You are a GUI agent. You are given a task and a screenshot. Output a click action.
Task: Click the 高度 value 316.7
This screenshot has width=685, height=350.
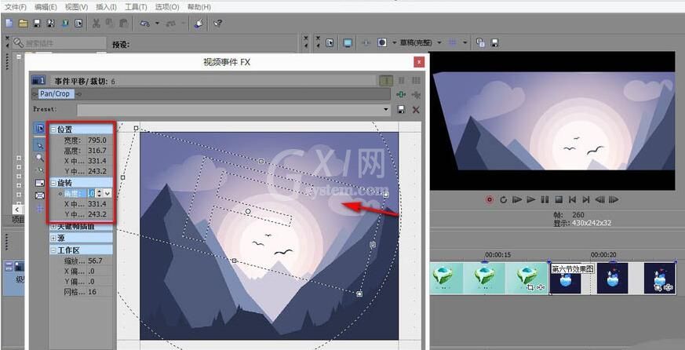pos(97,151)
